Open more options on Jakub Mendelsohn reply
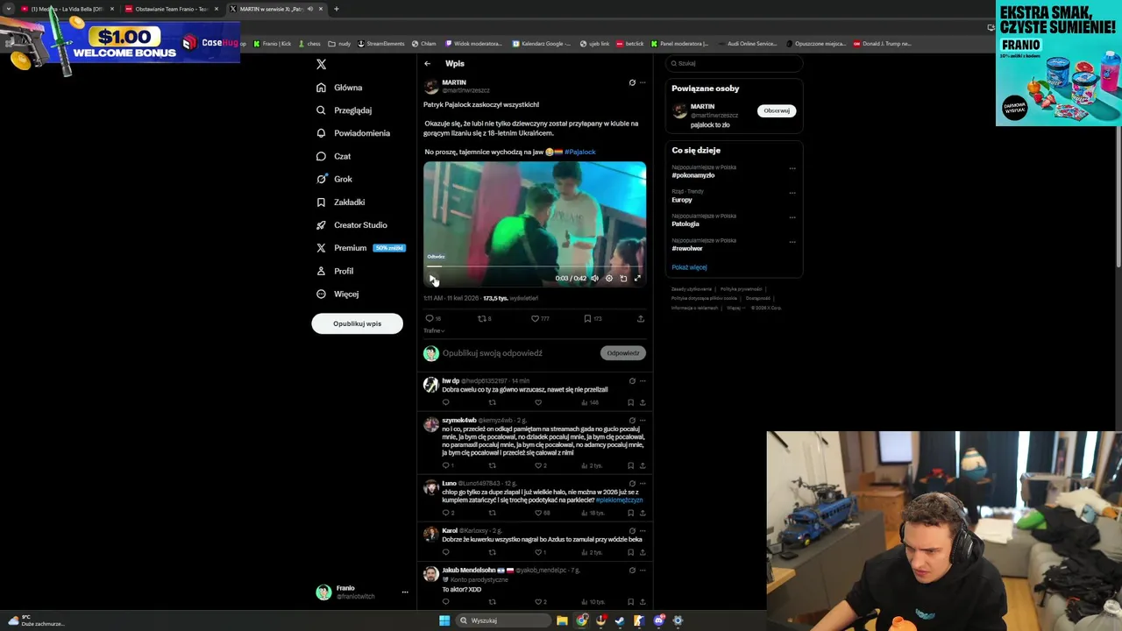The image size is (1122, 631). click(x=643, y=571)
